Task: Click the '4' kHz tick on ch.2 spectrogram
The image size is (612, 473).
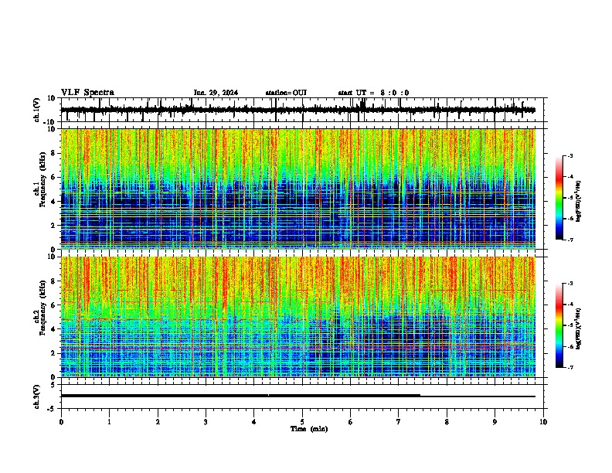Action: point(53,329)
